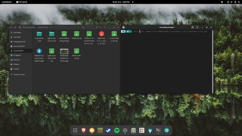Select the lightcord-linux-x64 folder
Image resolution: width=242 pixels, height=136 pixels.
(x=52, y=36)
